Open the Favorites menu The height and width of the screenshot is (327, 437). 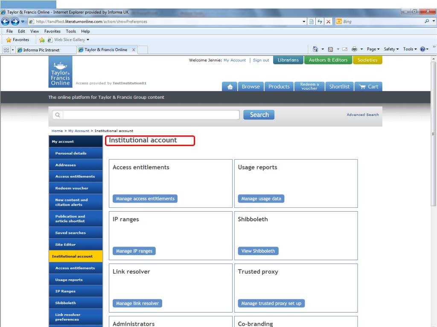(52, 31)
